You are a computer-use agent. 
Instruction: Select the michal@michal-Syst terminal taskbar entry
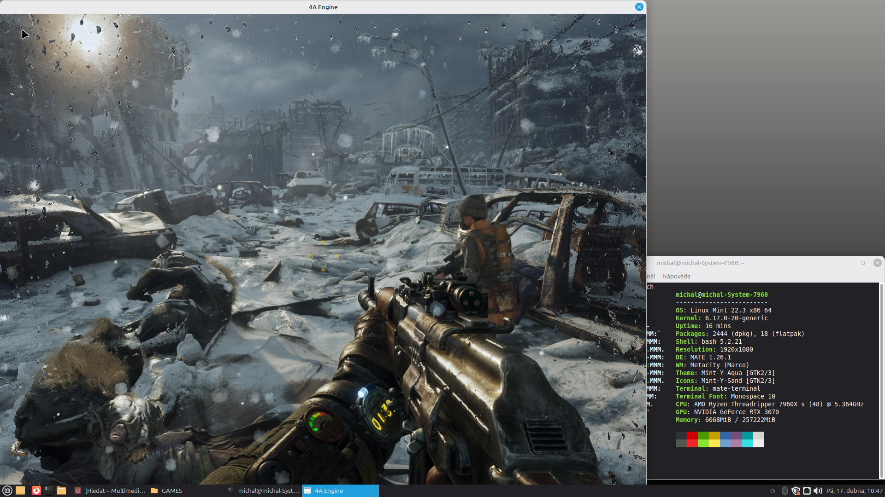pos(264,491)
